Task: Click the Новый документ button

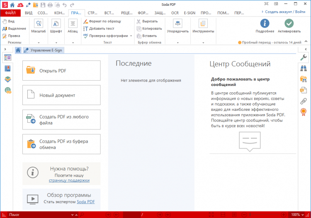Action: 61,95
